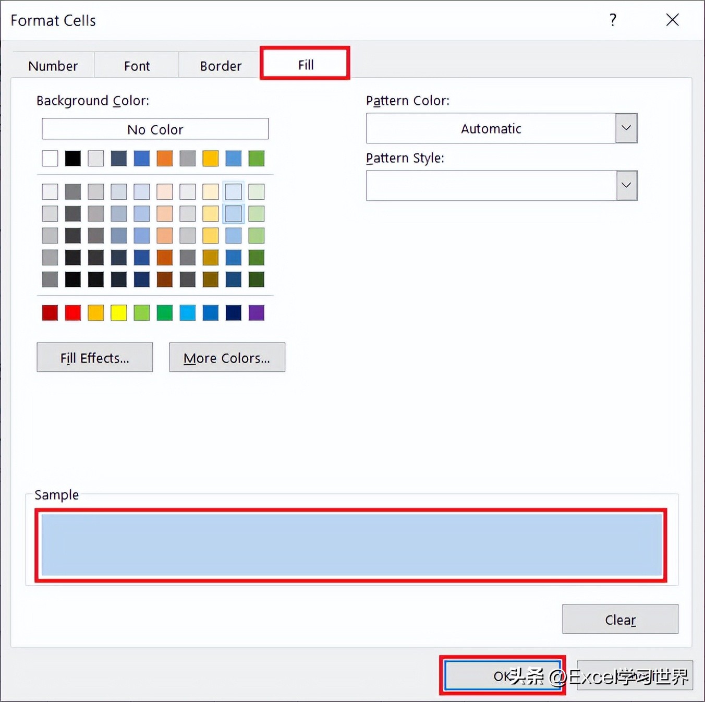Click the empty Pattern Style box
705x702 pixels.
click(x=491, y=185)
